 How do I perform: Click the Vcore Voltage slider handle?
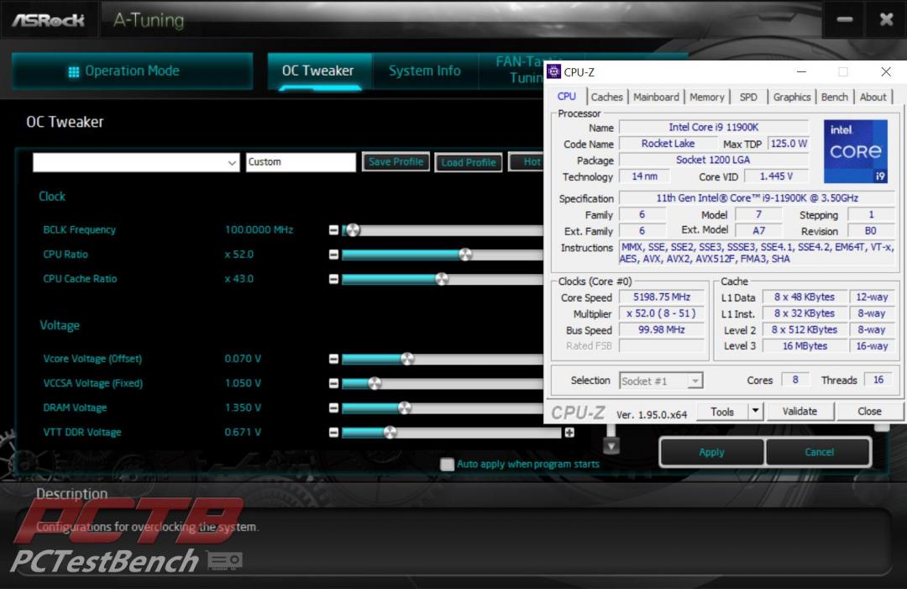click(x=407, y=359)
